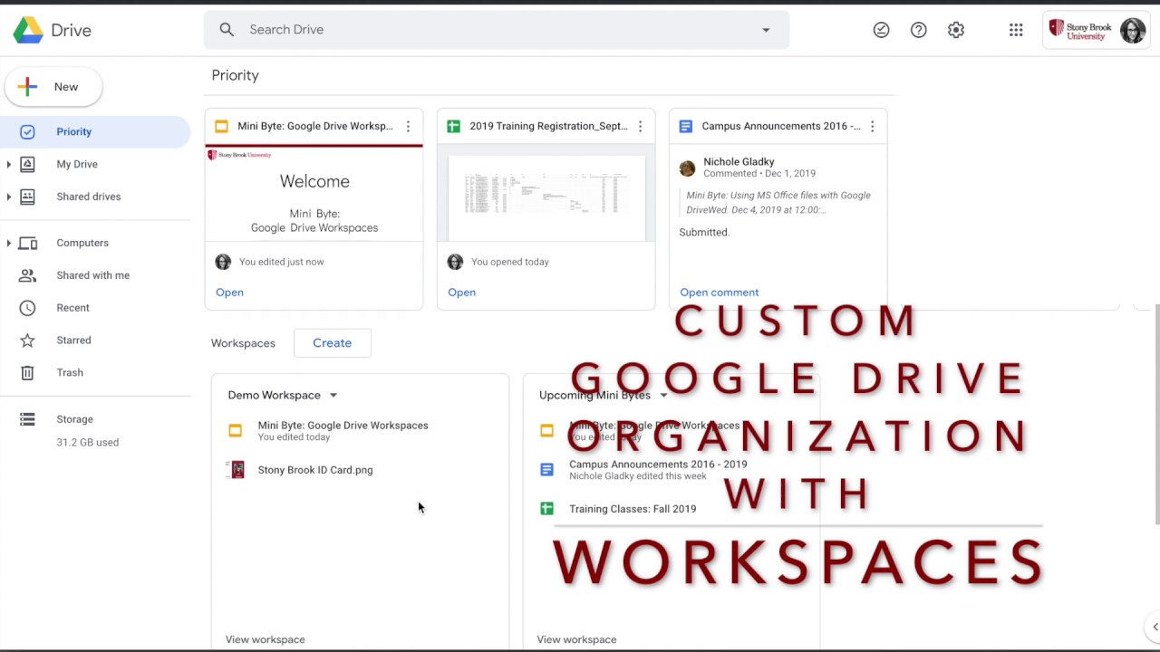Open more options for 2019 Training Registration card

point(640,127)
